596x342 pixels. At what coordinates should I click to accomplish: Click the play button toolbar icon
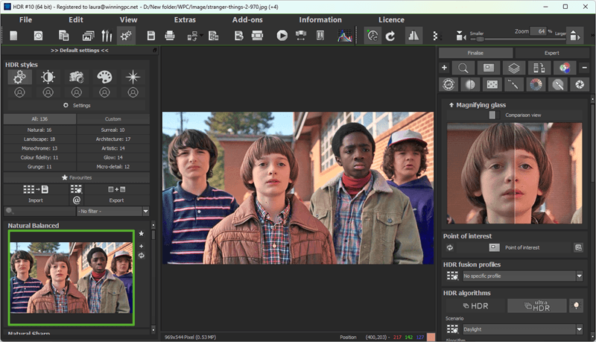tap(282, 36)
